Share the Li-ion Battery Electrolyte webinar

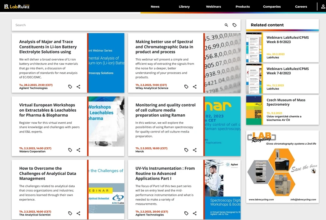click(x=78, y=87)
